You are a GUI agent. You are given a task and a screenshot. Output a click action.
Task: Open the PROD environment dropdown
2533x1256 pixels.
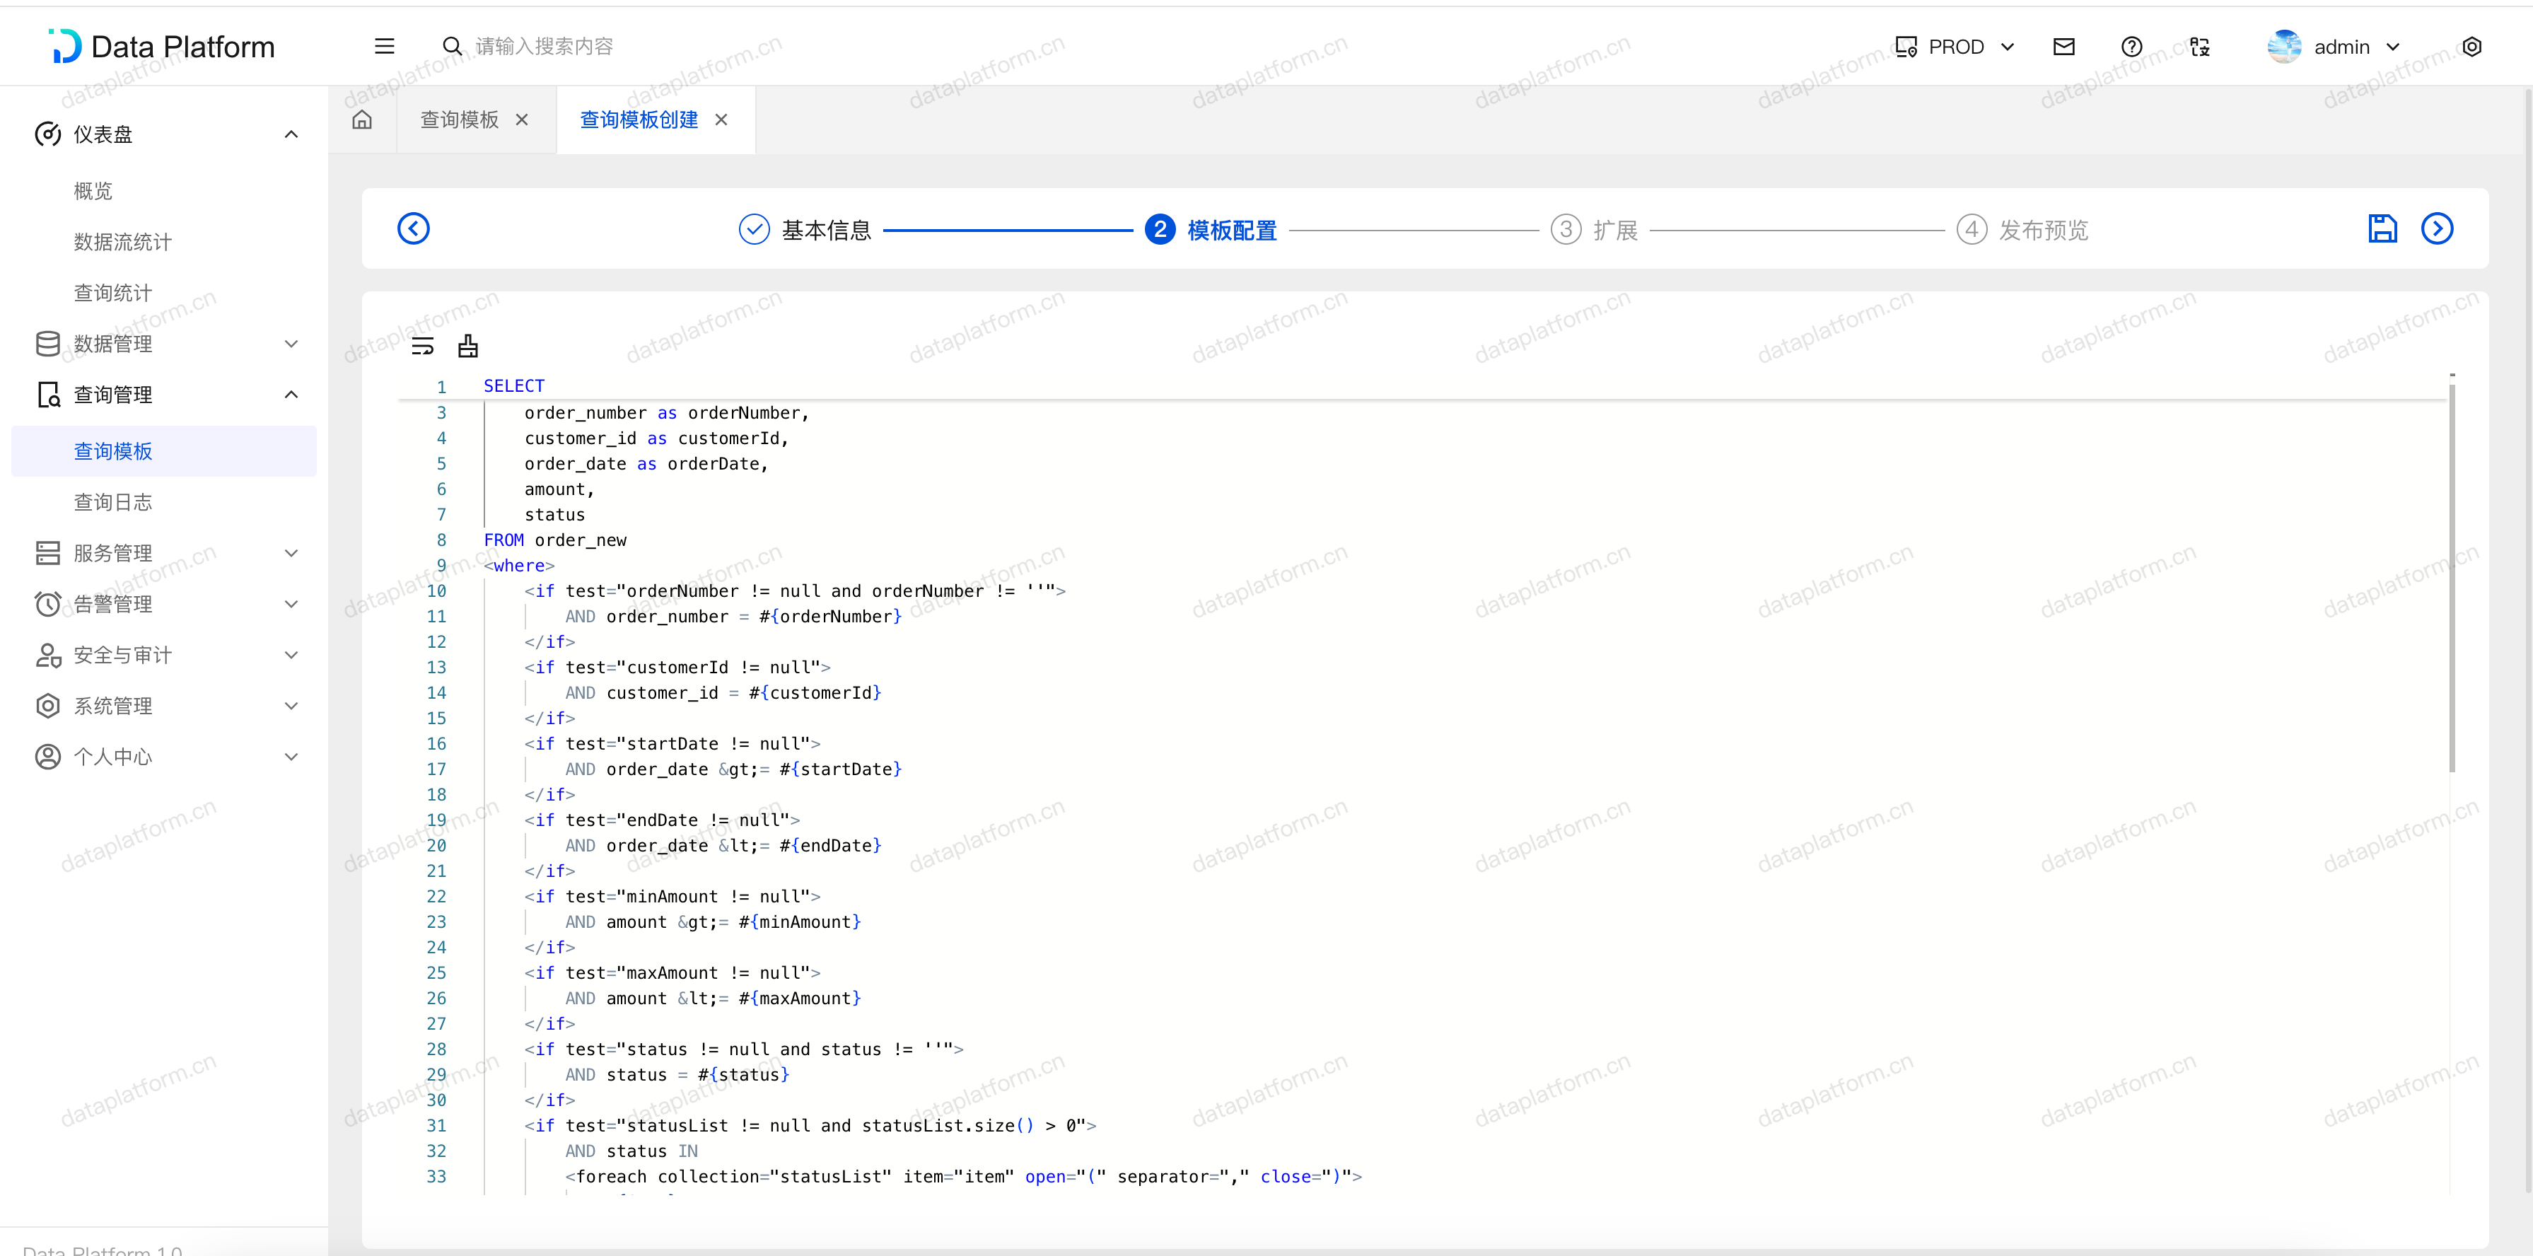[1955, 47]
